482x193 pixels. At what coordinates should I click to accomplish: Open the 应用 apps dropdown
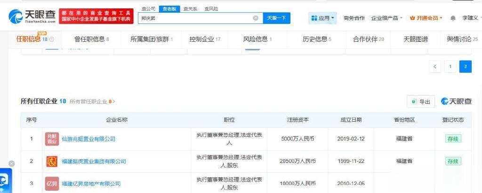pyautogui.click(x=322, y=18)
